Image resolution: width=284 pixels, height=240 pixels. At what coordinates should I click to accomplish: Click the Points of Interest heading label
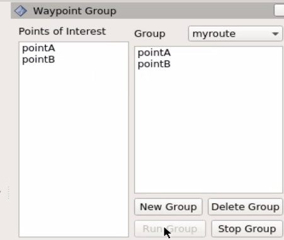tap(62, 32)
